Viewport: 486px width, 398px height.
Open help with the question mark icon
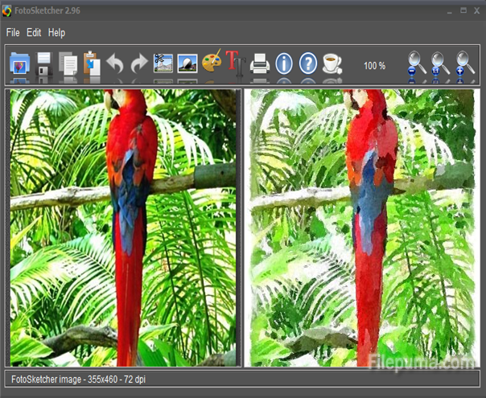(x=308, y=64)
